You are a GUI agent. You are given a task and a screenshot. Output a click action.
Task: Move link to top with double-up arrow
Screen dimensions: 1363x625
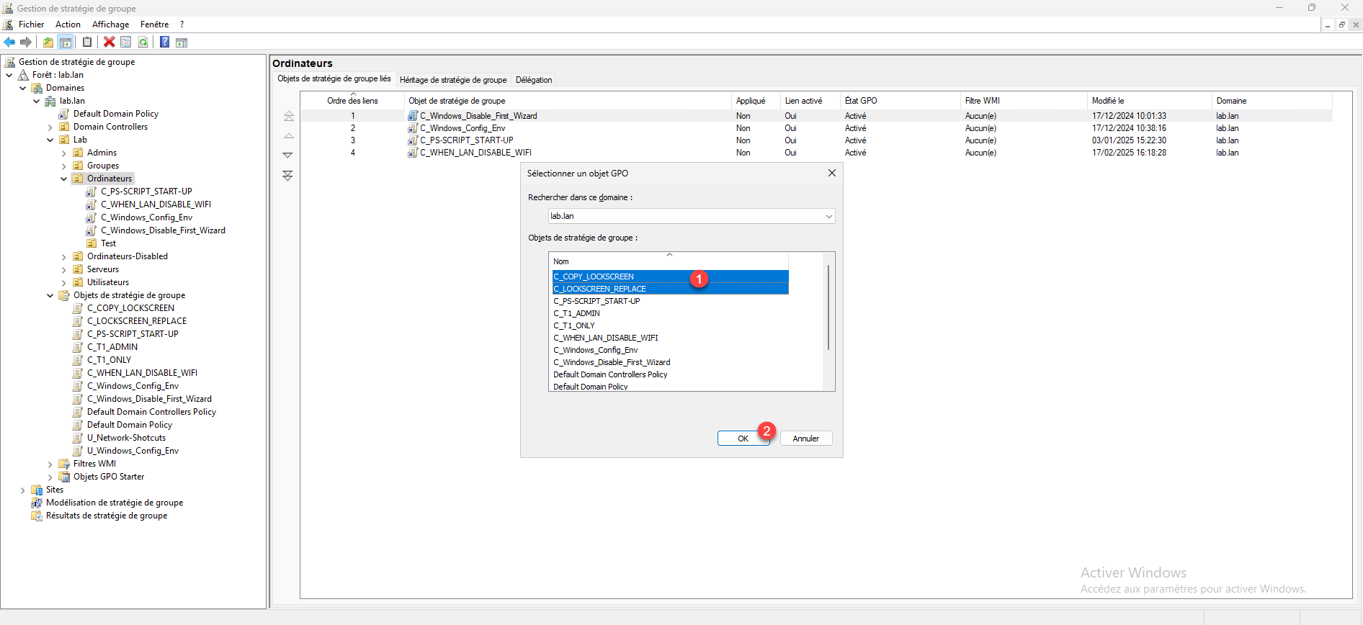288,116
